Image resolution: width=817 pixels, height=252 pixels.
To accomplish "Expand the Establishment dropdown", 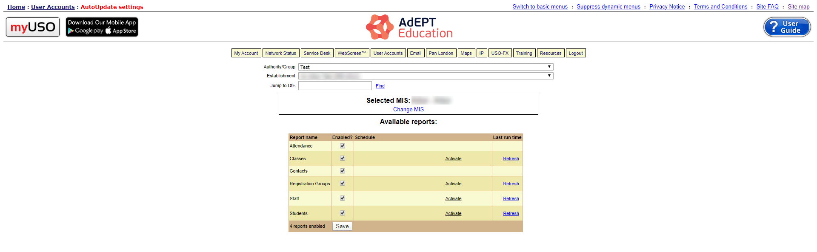I will (426, 76).
